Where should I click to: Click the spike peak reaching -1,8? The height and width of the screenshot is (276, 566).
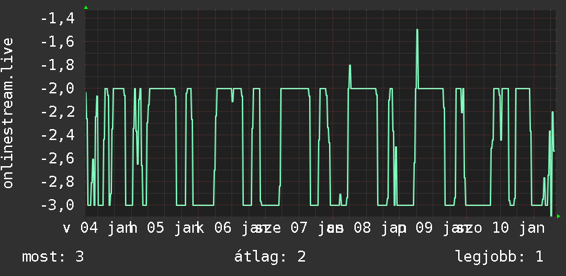[350, 65]
